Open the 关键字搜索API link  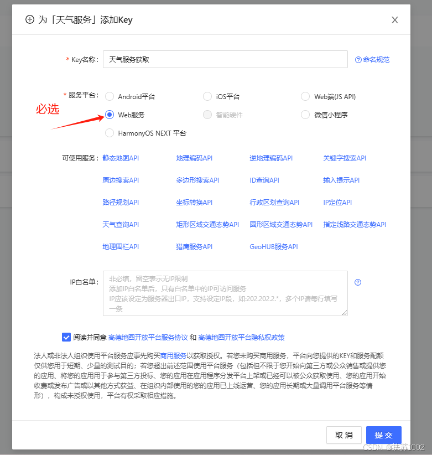click(x=345, y=158)
